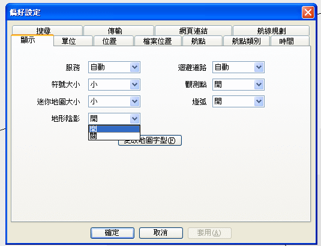Choose 開 in the 地形陰影 list

[114, 129]
